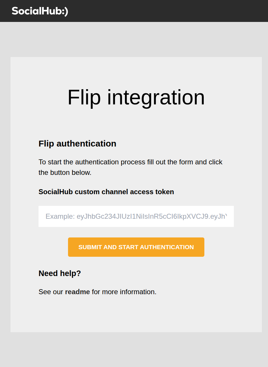This screenshot has width=268, height=367.
Task: Focus the field showing the eyJhbGc example token
Action: click(136, 216)
